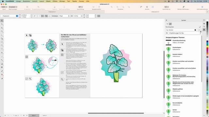Select the Zoom magnifier tool in the toolbox

(2, 32)
